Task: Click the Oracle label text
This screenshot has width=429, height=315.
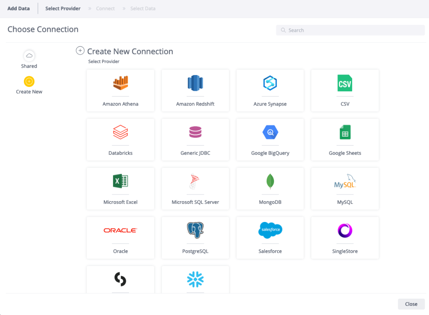Action: [x=120, y=251]
